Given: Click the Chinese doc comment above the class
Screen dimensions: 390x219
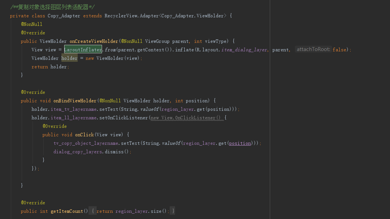Looking at the screenshot, I should point(53,7).
